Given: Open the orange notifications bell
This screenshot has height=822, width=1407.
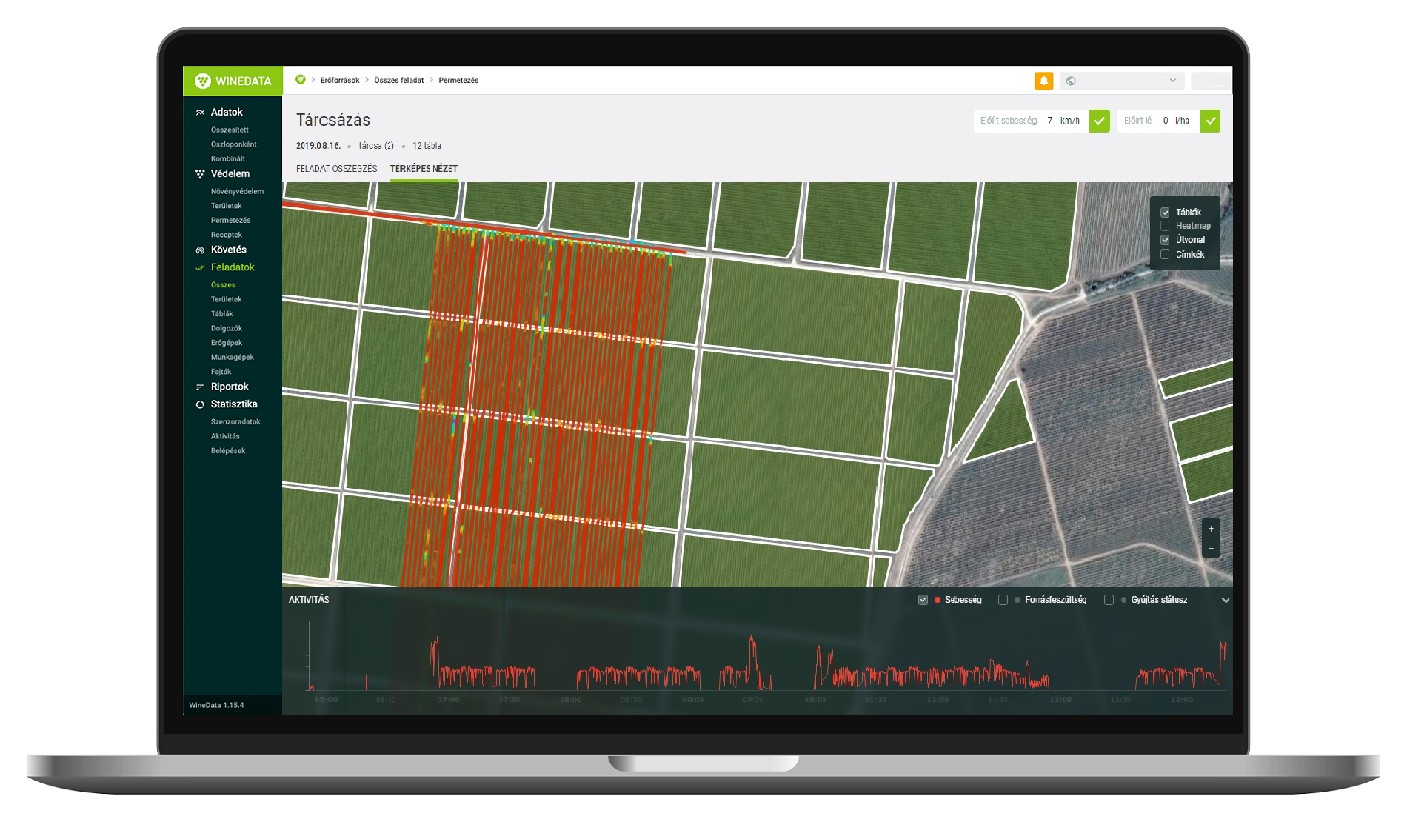Looking at the screenshot, I should [1043, 81].
